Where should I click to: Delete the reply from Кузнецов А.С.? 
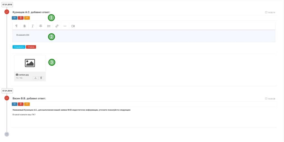click(x=21, y=18)
